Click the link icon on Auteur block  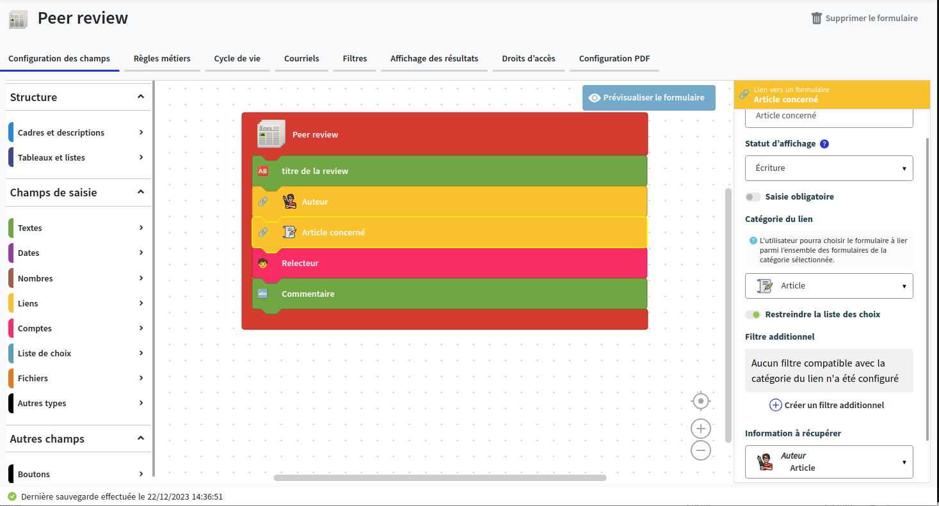(x=262, y=202)
